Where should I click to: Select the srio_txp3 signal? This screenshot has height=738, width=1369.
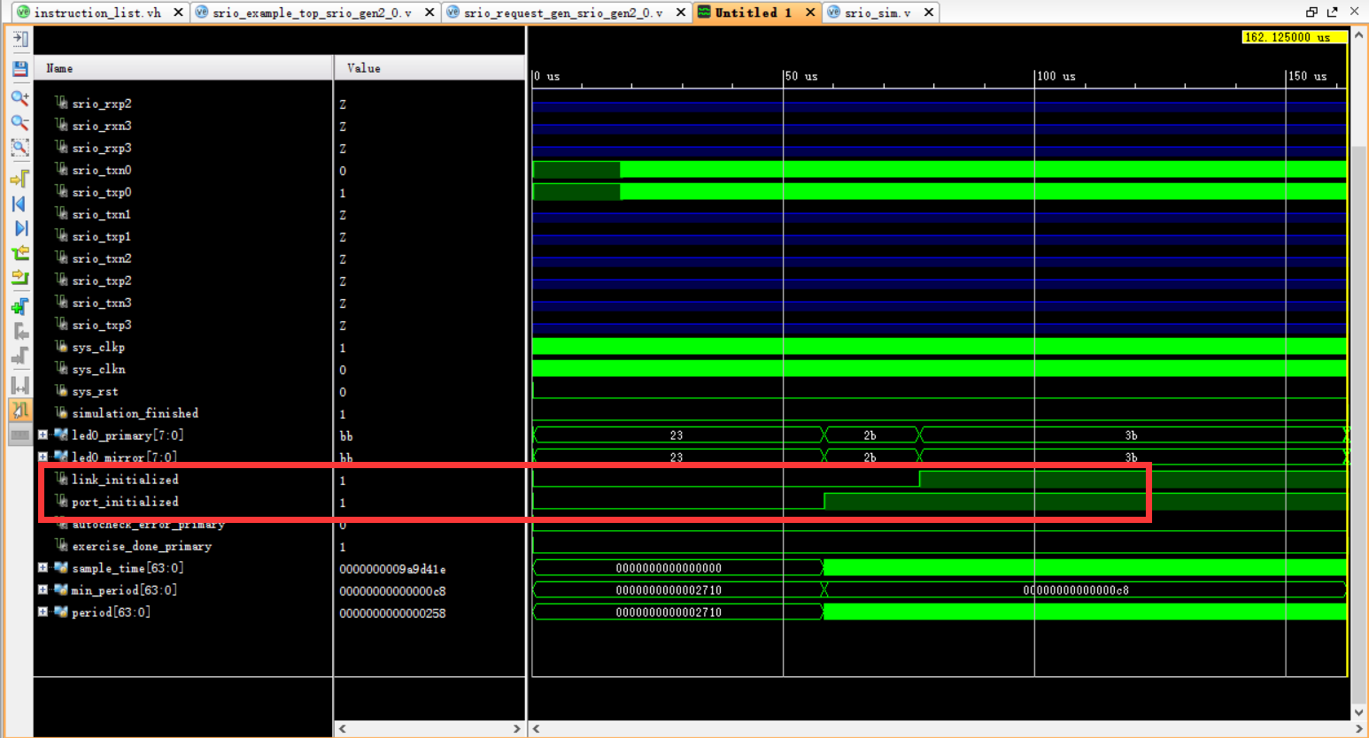[101, 325]
